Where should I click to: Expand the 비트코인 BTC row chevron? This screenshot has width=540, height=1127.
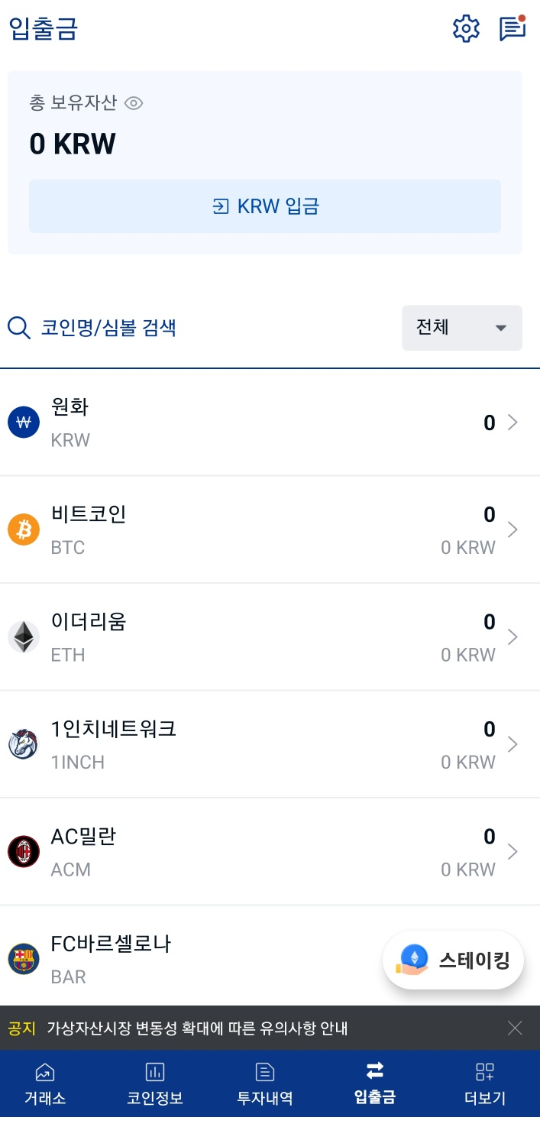pos(513,529)
